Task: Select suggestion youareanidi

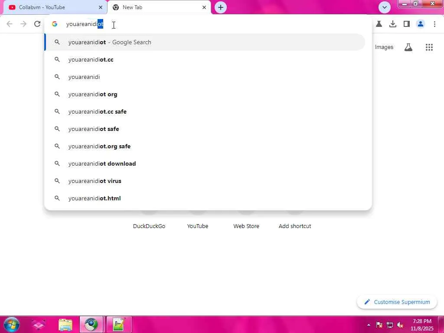Action: tap(205, 77)
